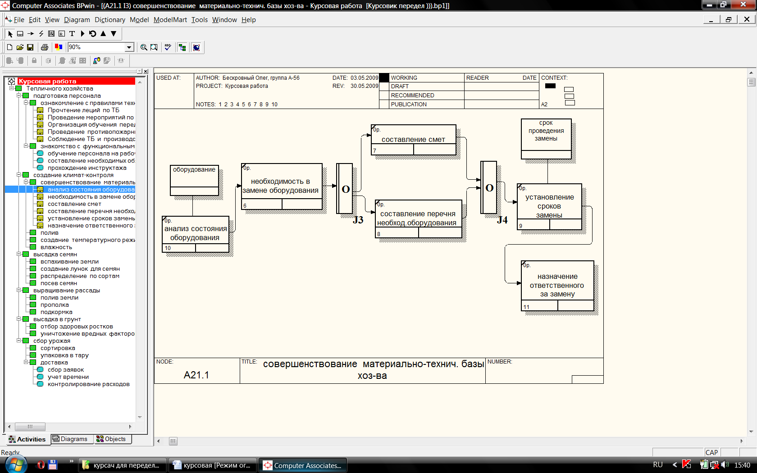Open the 90% zoom dropdown

(x=129, y=47)
